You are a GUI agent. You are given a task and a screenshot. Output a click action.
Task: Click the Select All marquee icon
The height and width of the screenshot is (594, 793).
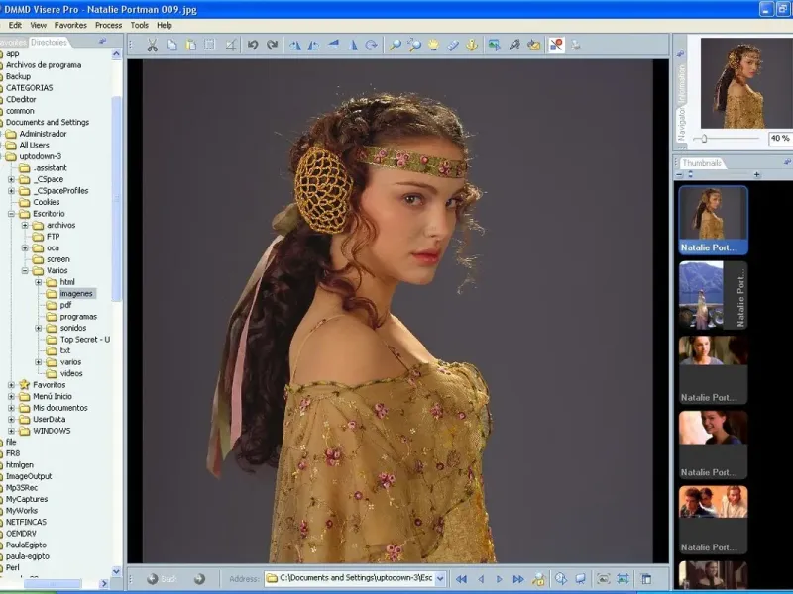tap(210, 45)
